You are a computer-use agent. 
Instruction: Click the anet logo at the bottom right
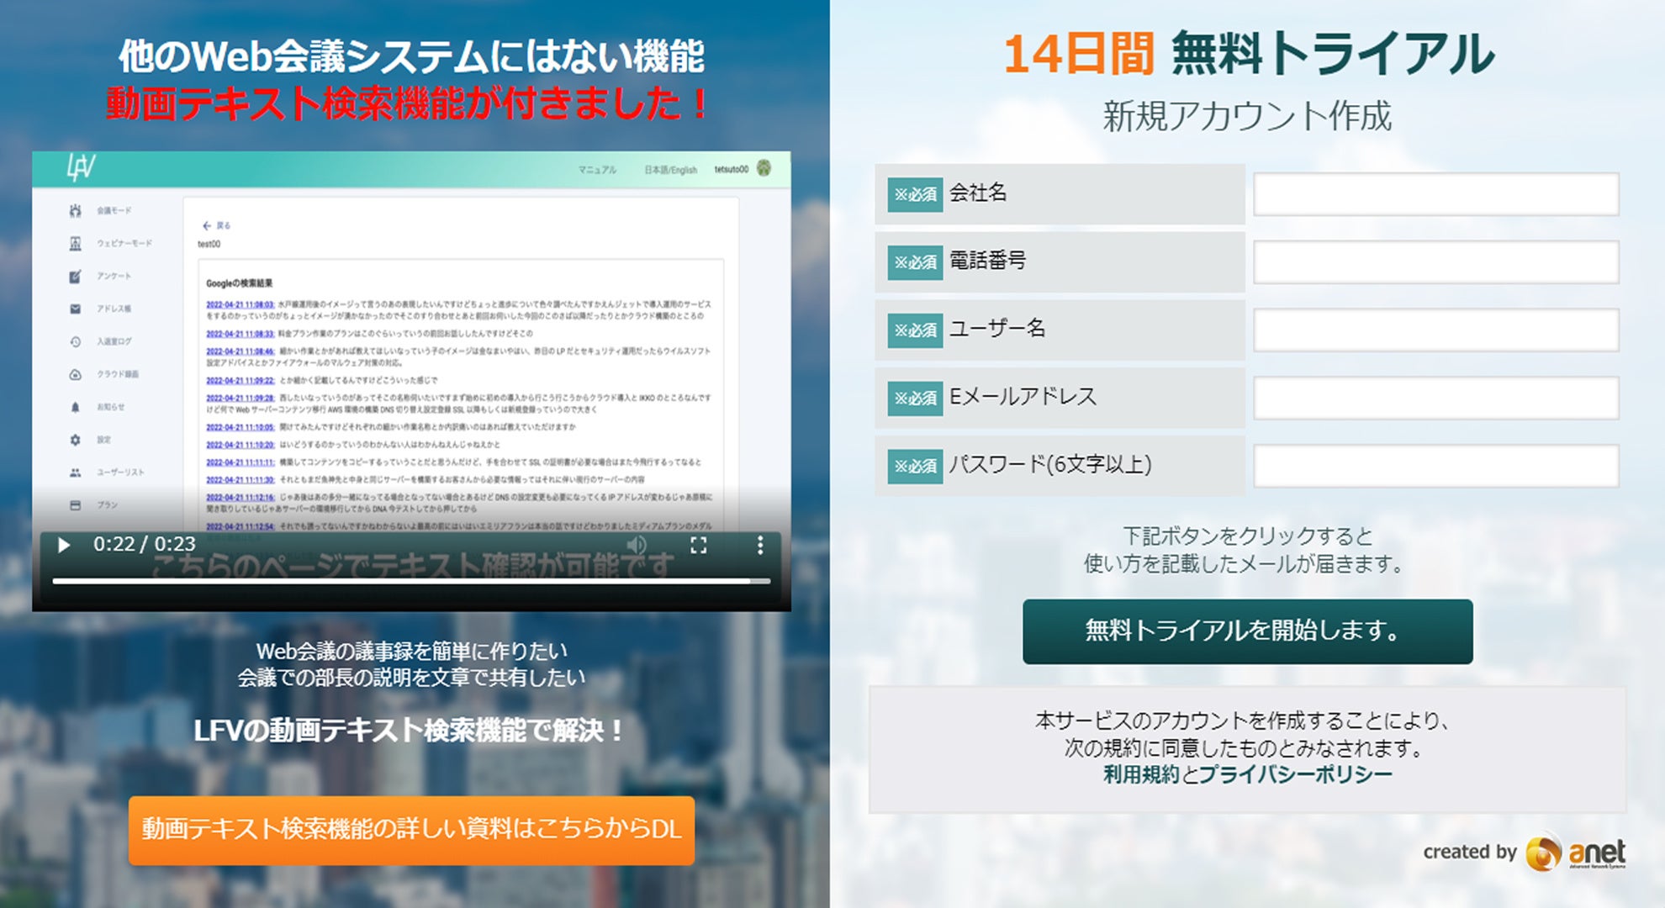click(1575, 853)
